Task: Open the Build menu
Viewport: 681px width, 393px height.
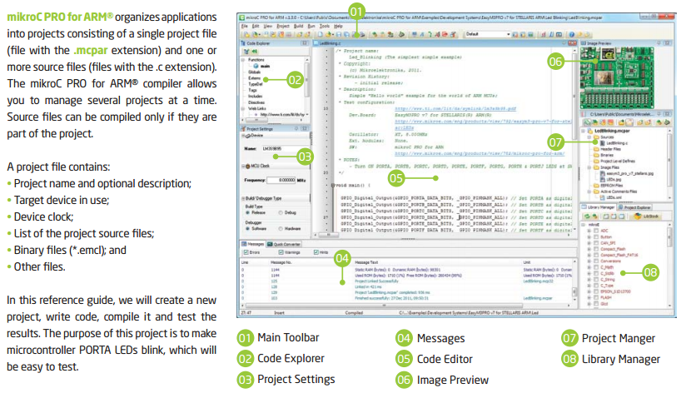Action: (298, 26)
